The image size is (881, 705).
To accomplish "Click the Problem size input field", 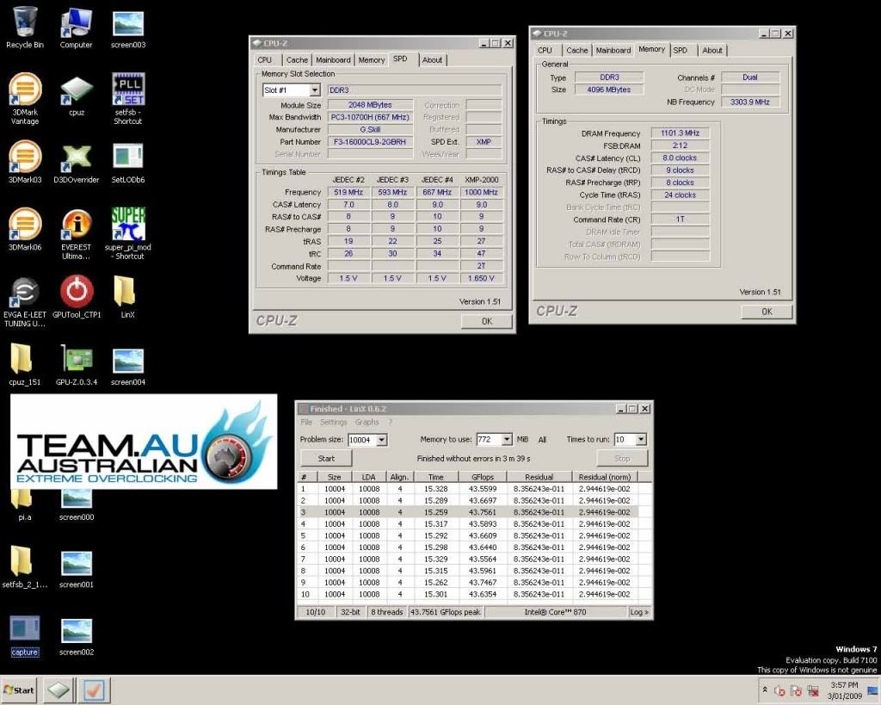I will coord(362,440).
